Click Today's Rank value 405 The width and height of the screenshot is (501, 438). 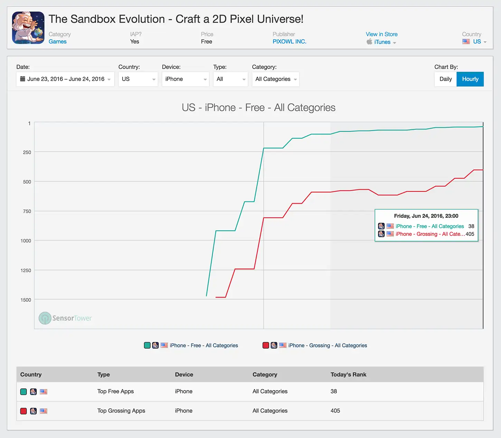(335, 411)
